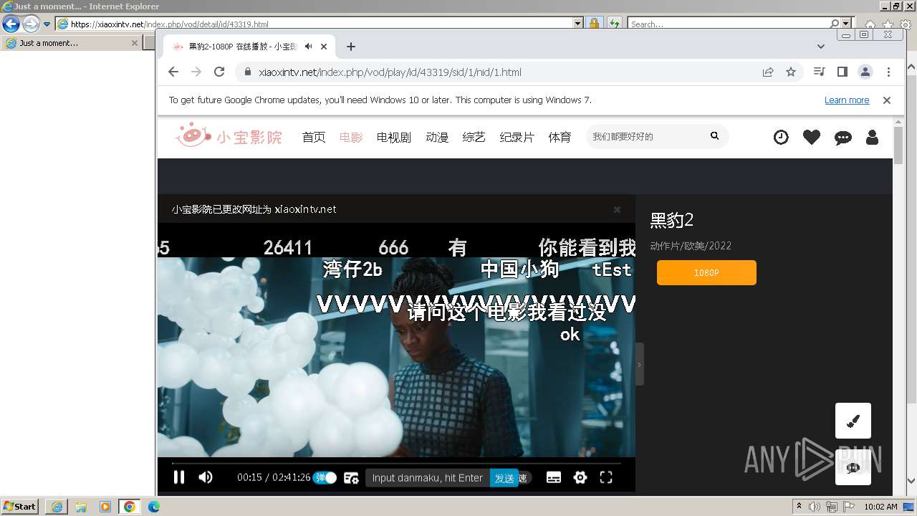Click the 小宝影院 site logo

click(229, 136)
